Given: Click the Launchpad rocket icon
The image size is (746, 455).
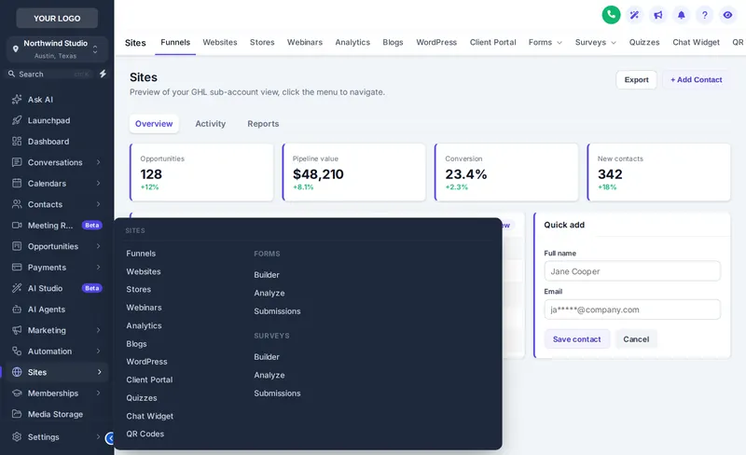Looking at the screenshot, I should click(17, 120).
